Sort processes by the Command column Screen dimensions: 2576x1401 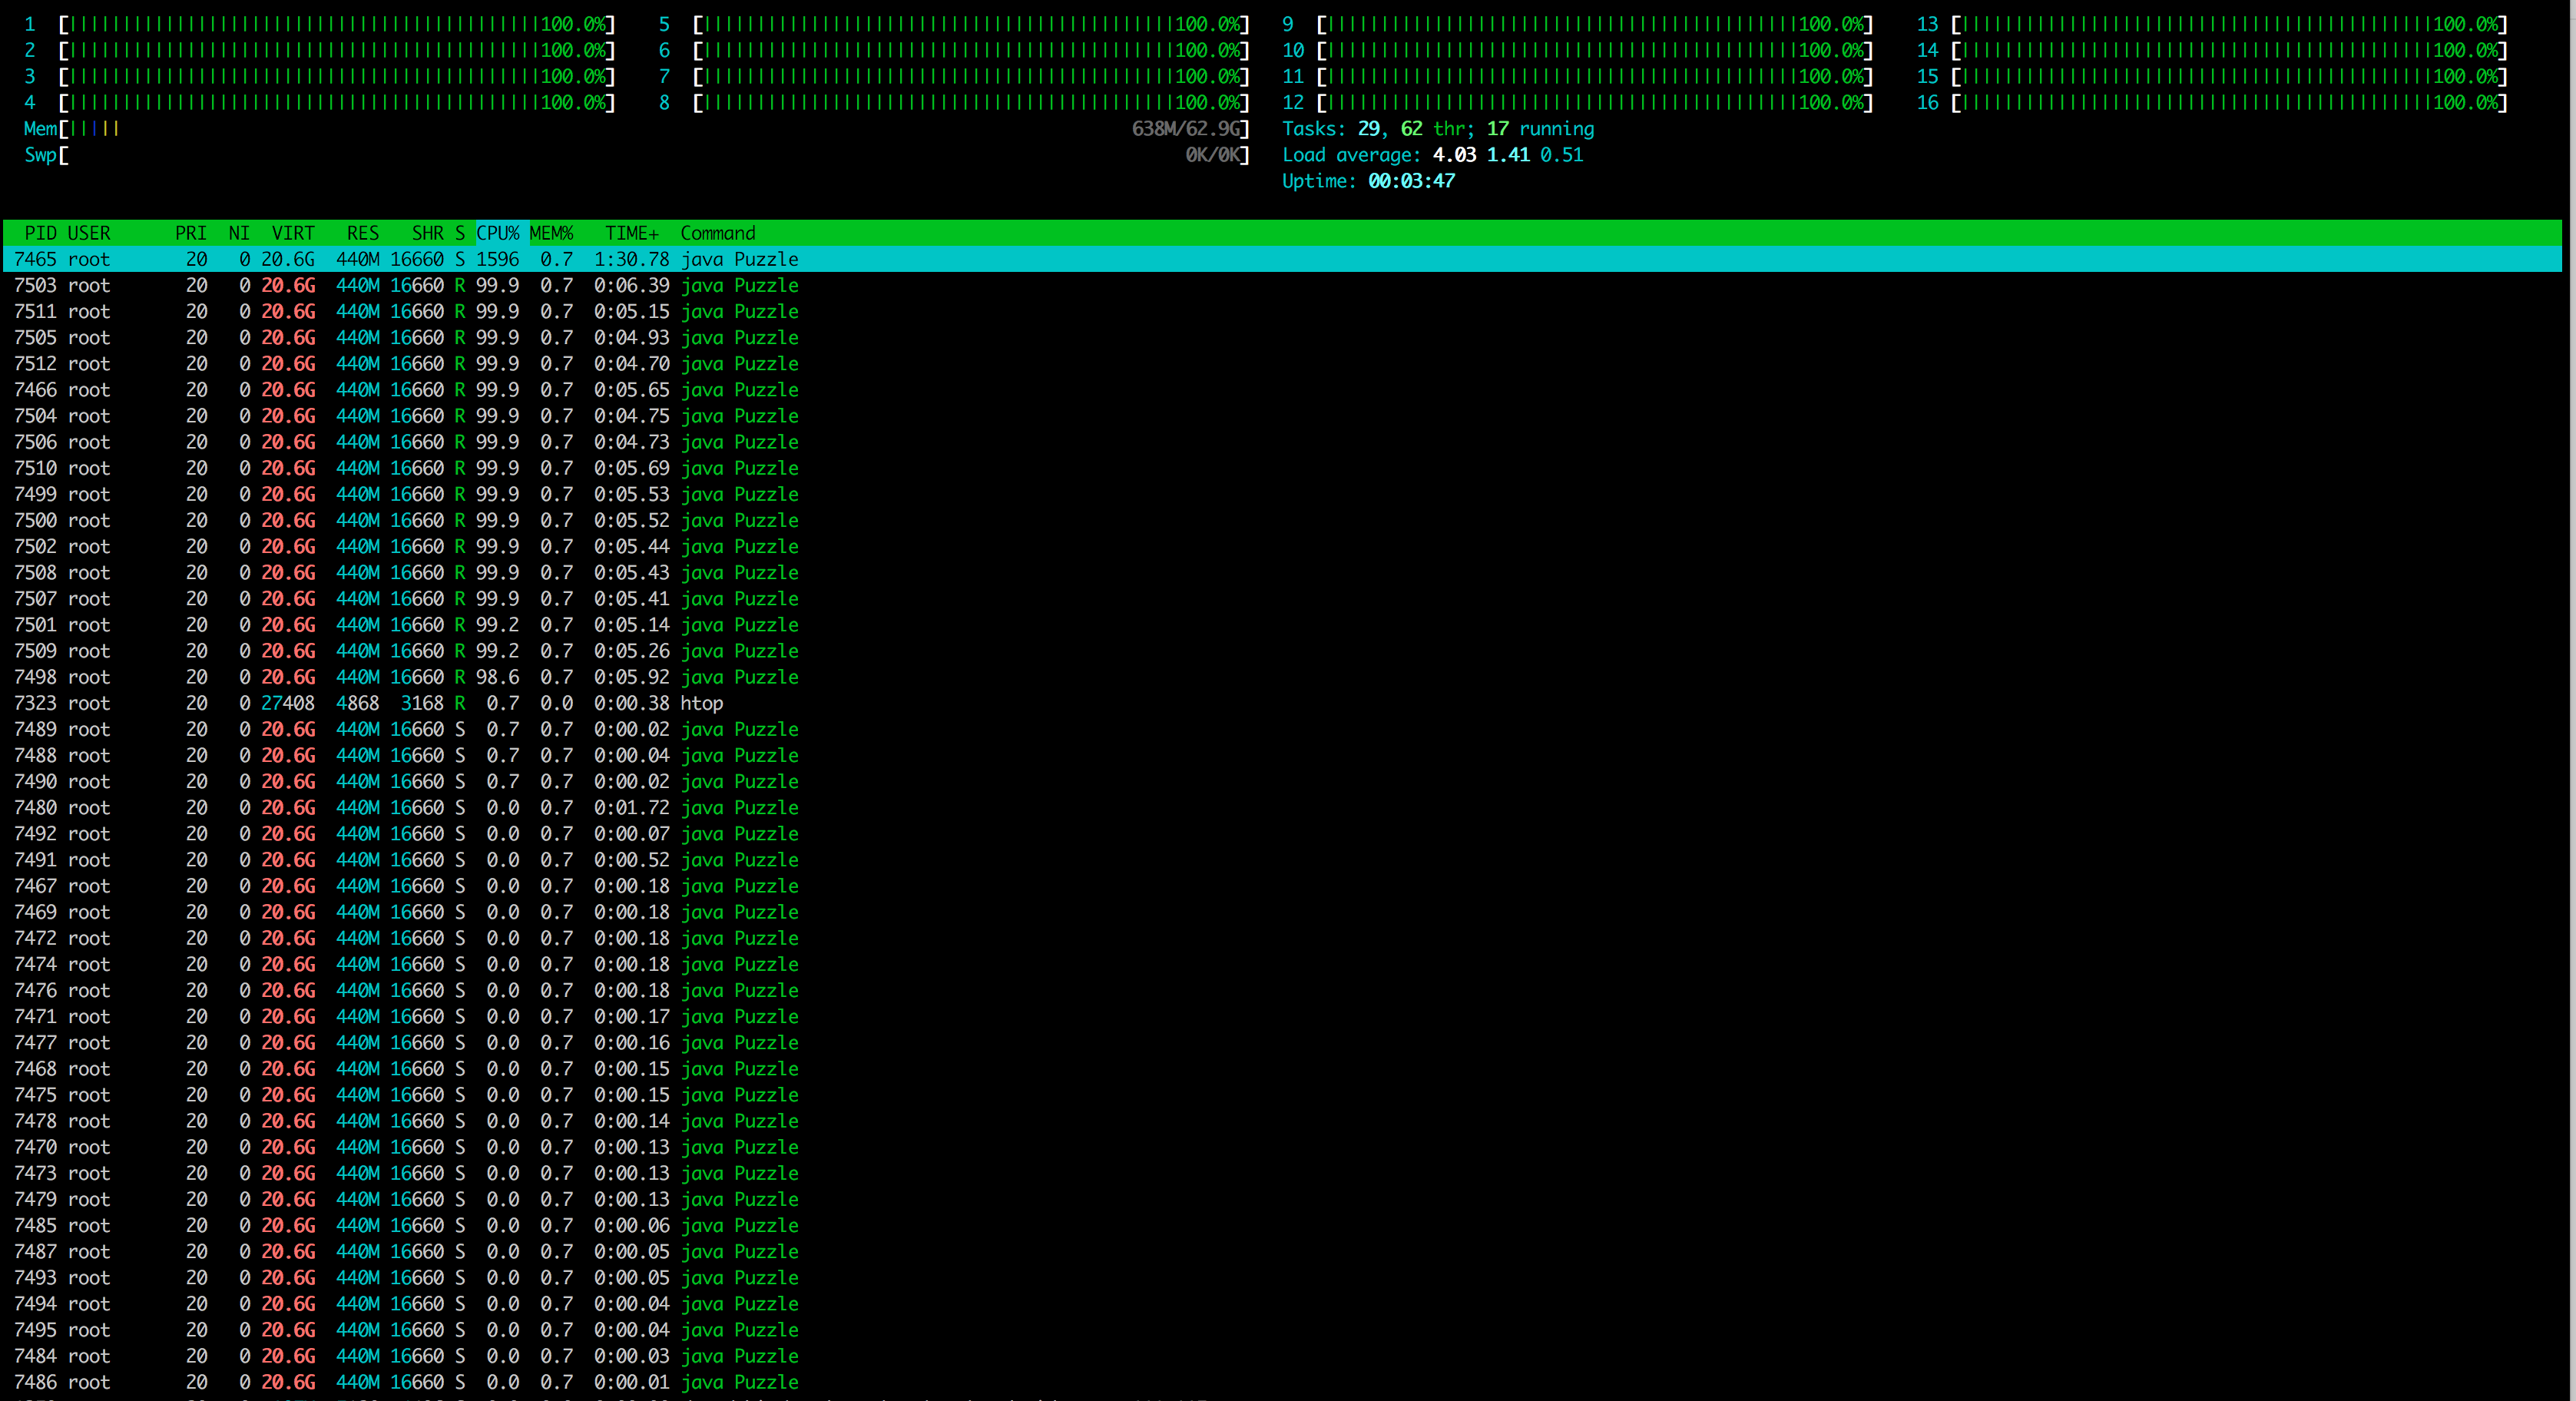point(717,233)
